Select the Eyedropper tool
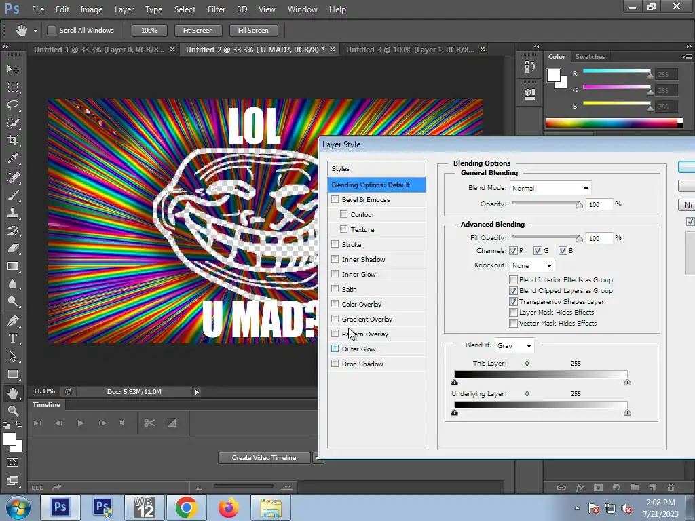Image resolution: width=695 pixels, height=521 pixels. point(13,158)
